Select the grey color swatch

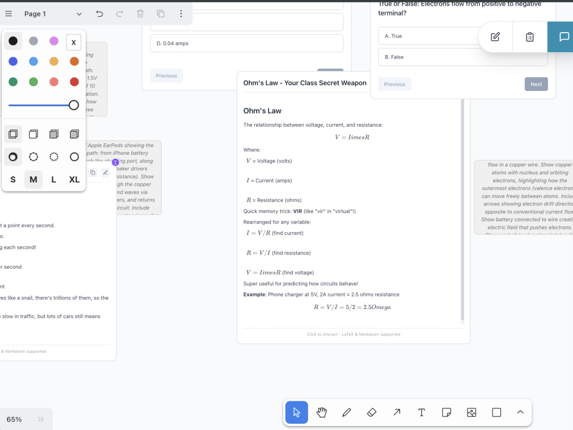pos(33,41)
